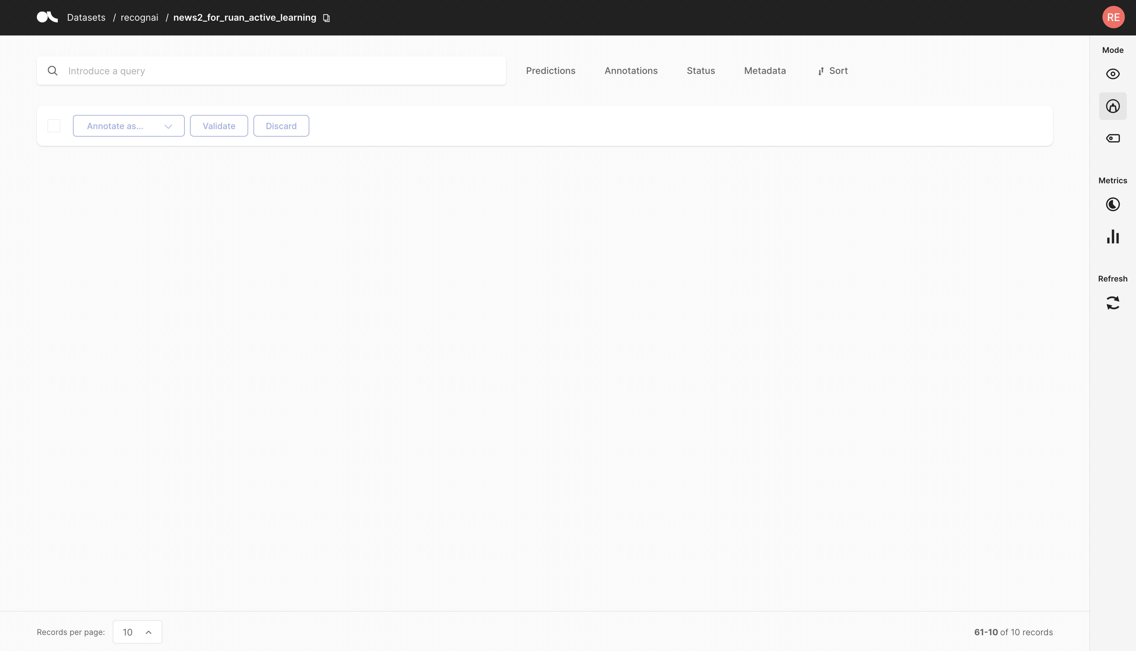Open the Predictions filter

tap(550, 71)
